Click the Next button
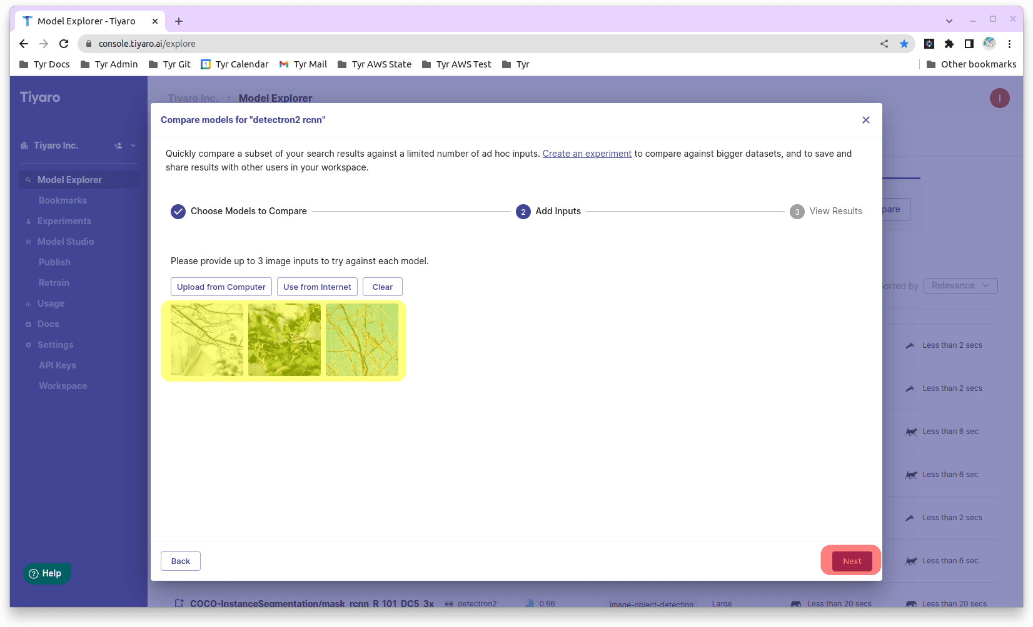The width and height of the screenshot is (1033, 627). pos(852,561)
